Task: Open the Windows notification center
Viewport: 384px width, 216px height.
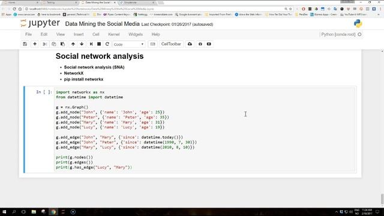Action: (377, 212)
